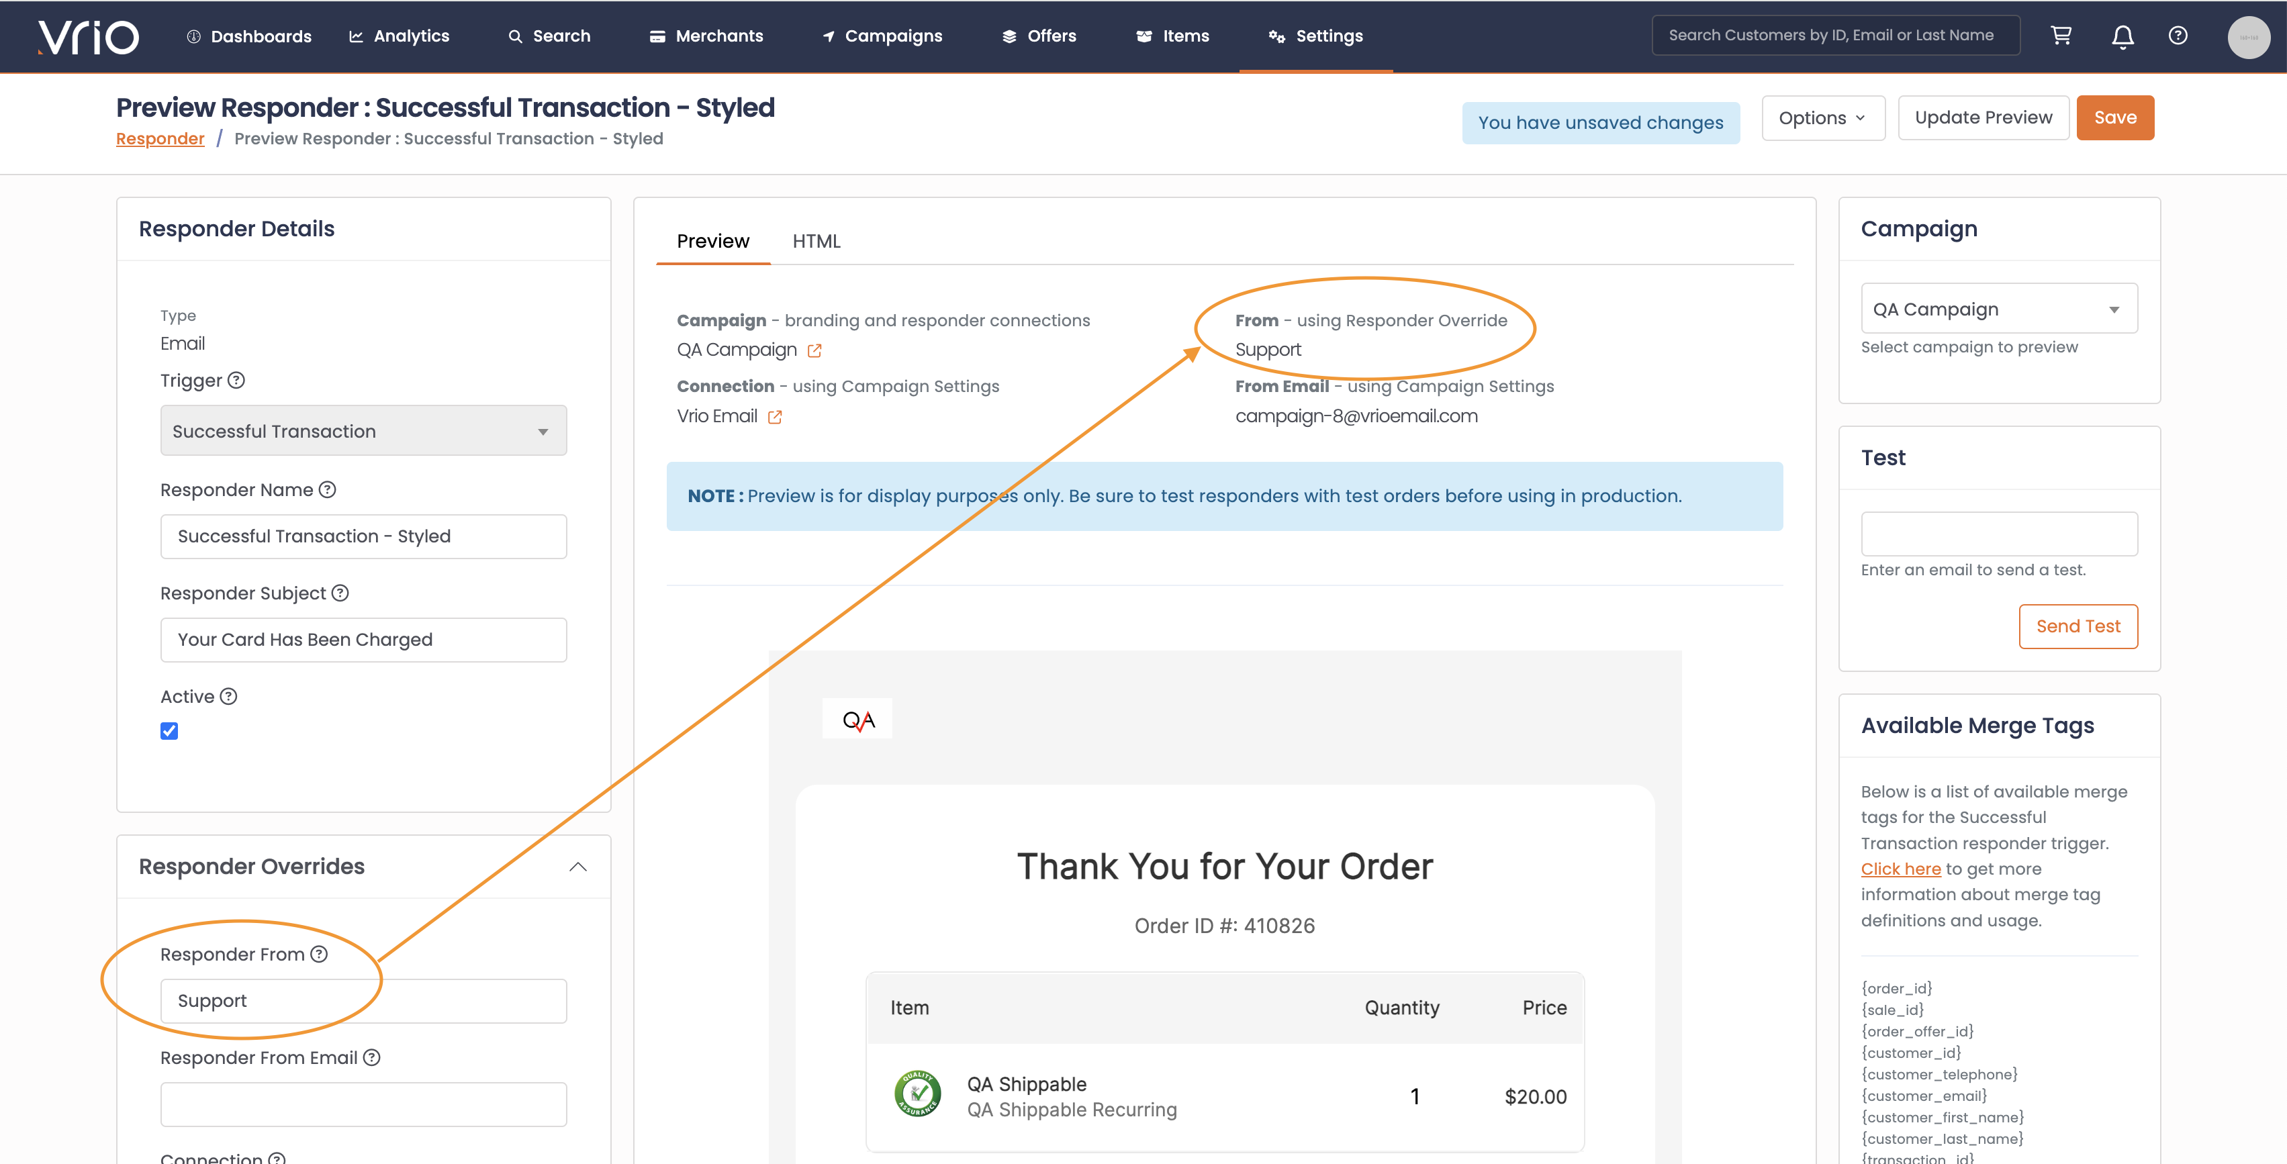2287x1164 pixels.
Task: Open the Offers menu
Action: [1039, 36]
